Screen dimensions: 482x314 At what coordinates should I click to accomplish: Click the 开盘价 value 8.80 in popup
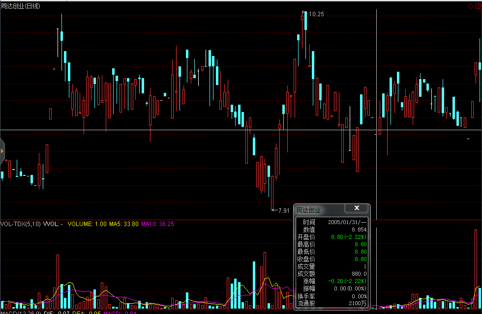click(337, 237)
